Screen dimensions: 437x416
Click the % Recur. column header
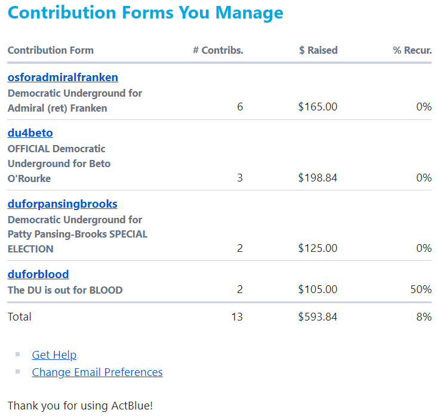pos(412,50)
